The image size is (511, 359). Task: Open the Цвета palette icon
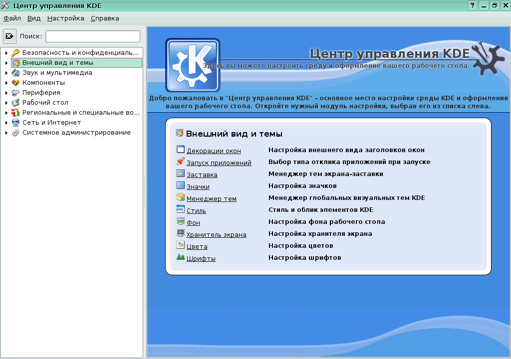click(x=180, y=245)
